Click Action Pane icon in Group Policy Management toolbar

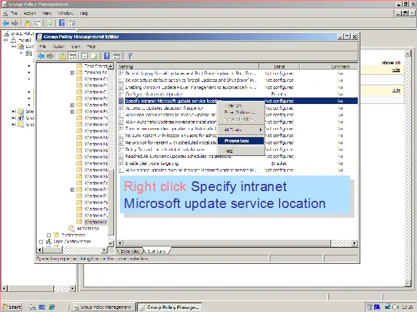[72, 23]
